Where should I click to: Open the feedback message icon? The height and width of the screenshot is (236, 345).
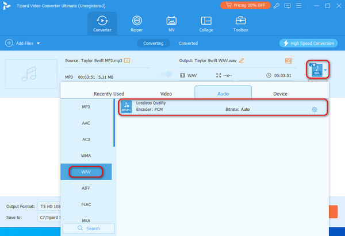[x=287, y=6]
